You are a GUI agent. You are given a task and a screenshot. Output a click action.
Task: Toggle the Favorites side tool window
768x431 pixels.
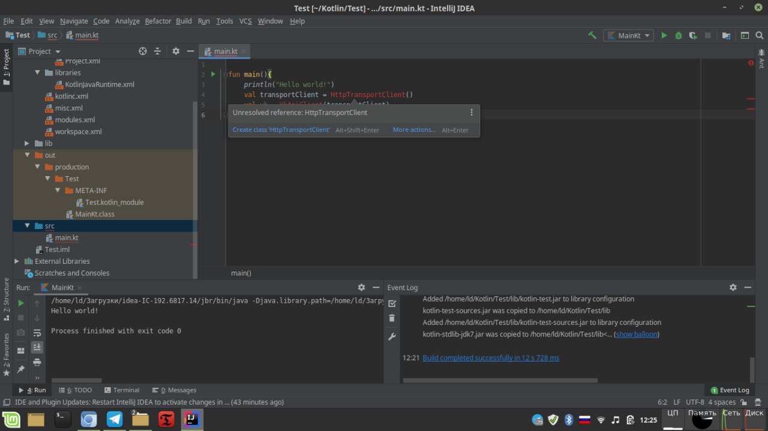point(6,354)
